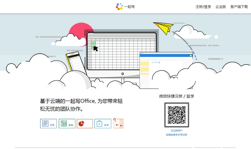
Task: Click the 基于云端的一起写Office tagline text
Action: click(81, 105)
